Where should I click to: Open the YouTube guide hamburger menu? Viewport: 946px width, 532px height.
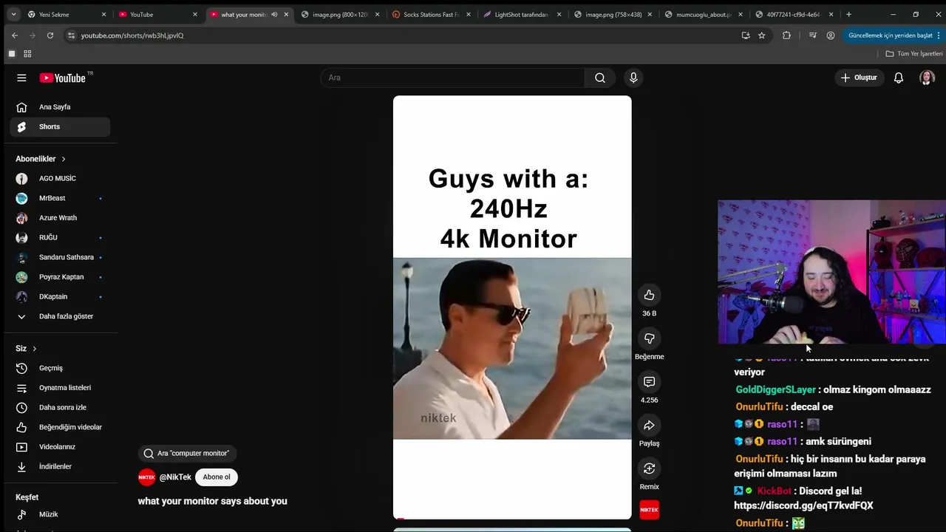tap(21, 78)
